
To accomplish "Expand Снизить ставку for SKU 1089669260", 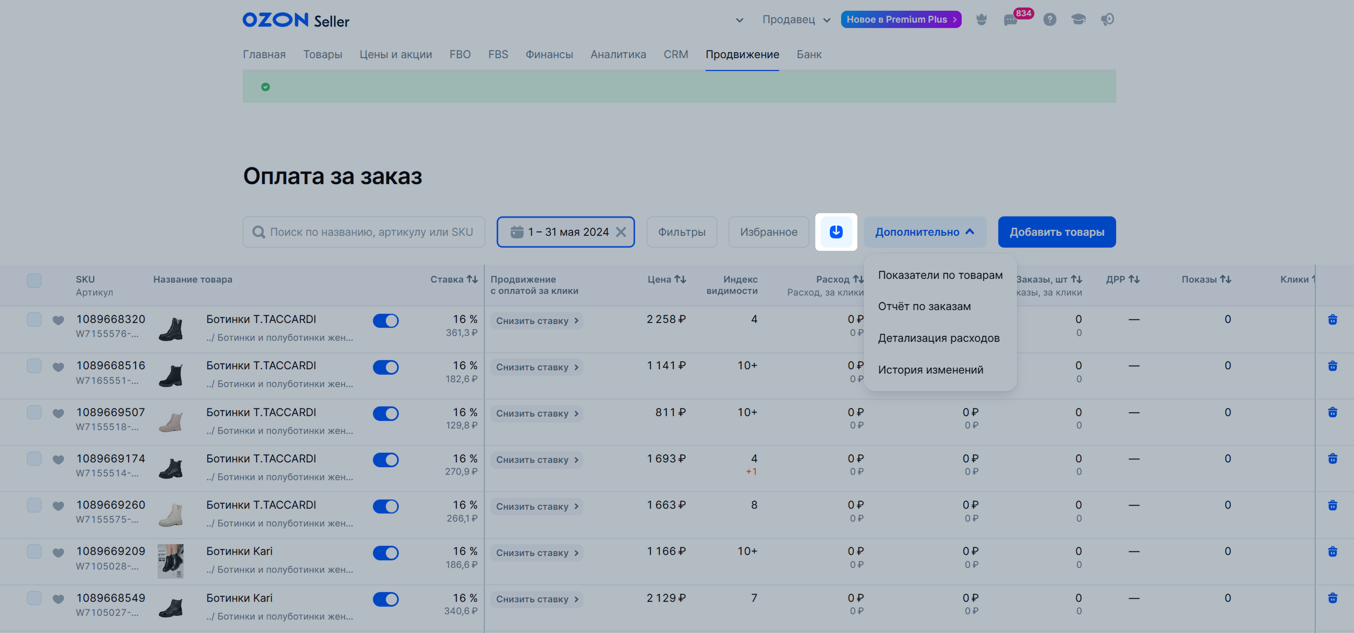I will point(537,506).
